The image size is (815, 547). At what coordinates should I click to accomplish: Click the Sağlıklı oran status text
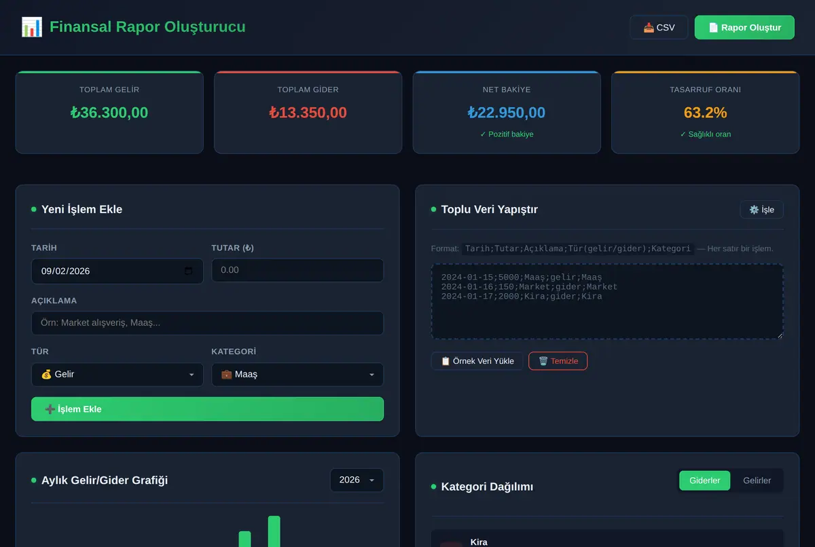coord(706,134)
